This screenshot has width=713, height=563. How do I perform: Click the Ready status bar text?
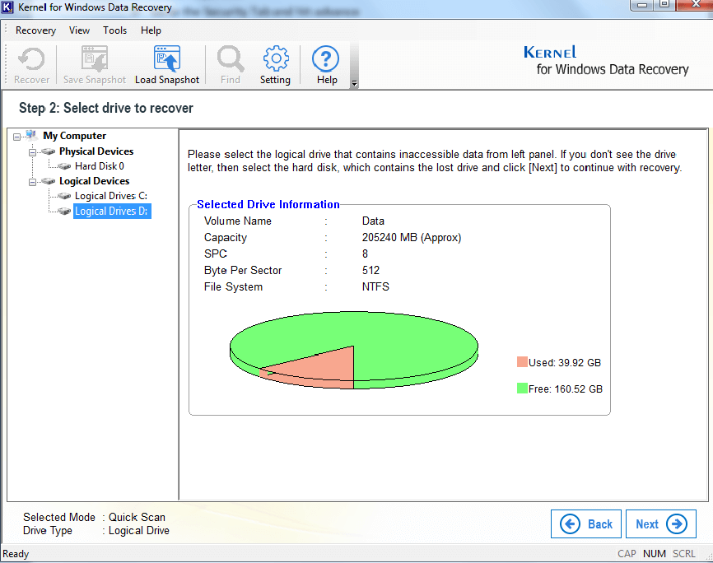click(x=16, y=553)
